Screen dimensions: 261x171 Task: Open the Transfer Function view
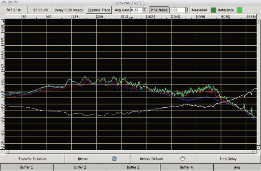tap(32, 159)
